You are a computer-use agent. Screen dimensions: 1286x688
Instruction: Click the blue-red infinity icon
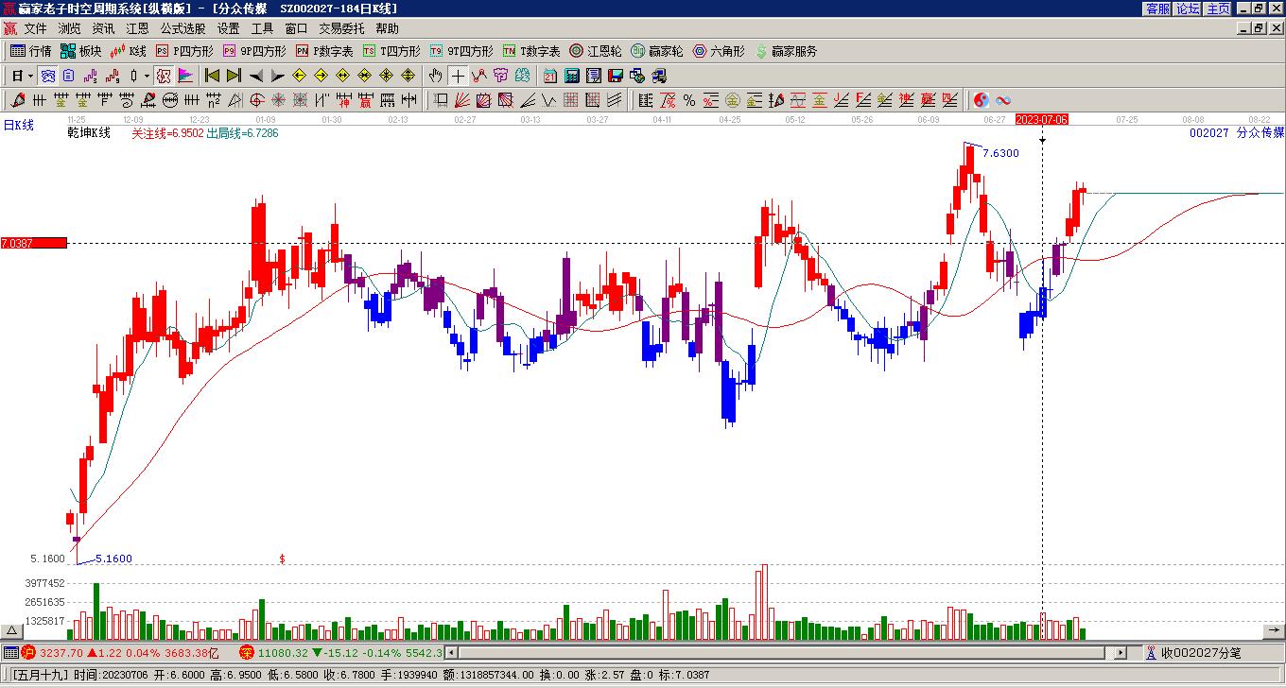(1003, 100)
